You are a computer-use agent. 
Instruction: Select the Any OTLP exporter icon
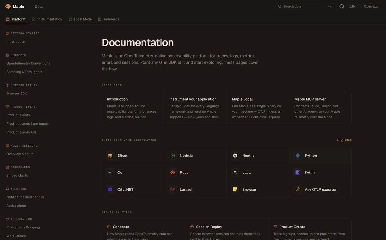298,190
